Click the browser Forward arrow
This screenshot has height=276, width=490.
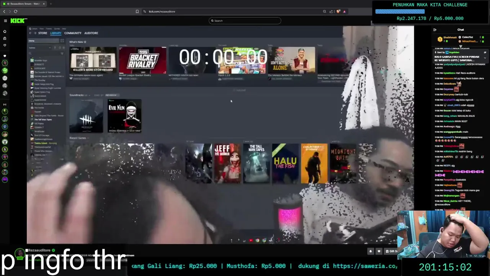pyautogui.click(x=10, y=11)
